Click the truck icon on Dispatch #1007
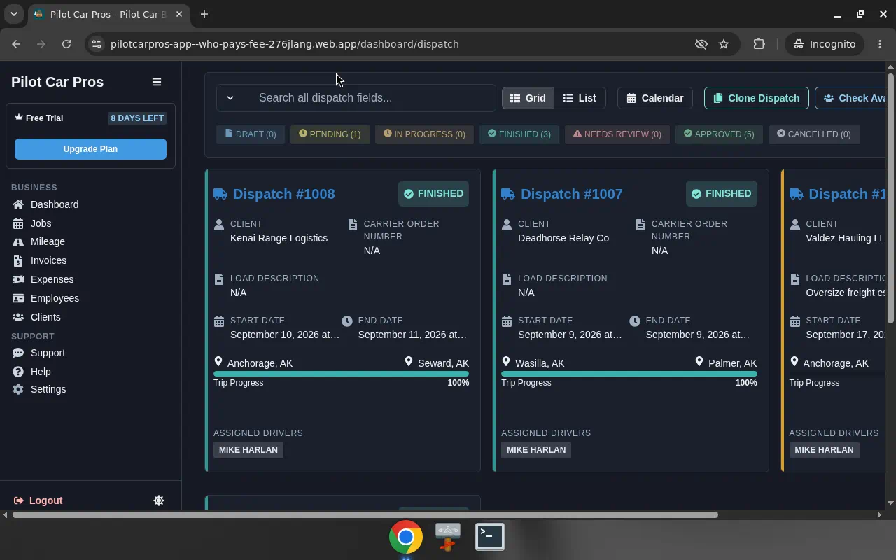 click(x=508, y=194)
